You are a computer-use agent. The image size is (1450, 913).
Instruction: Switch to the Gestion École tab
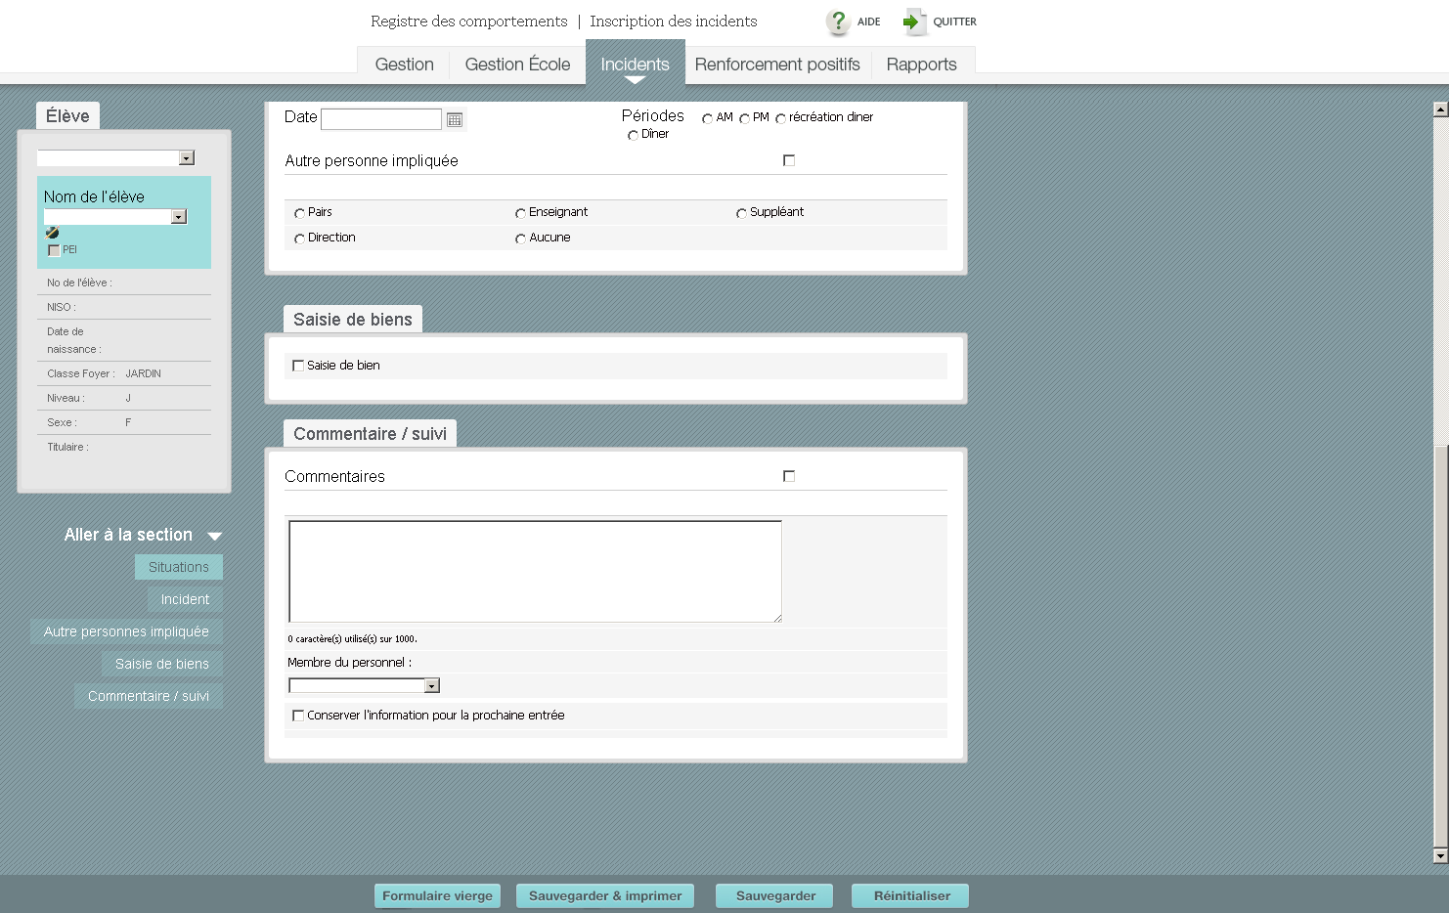click(517, 65)
